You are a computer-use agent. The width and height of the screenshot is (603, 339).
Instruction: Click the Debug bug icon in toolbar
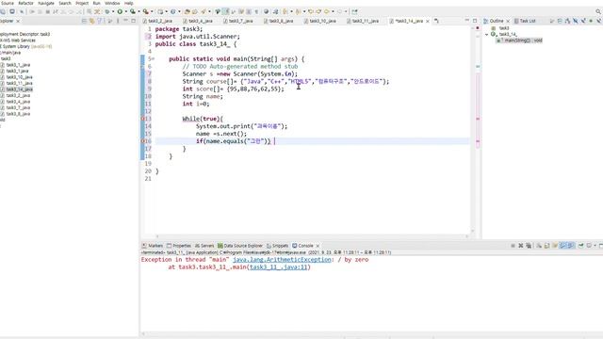tap(106, 11)
